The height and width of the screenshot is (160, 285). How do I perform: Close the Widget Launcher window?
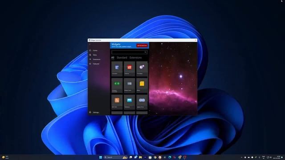pyautogui.click(x=195, y=40)
